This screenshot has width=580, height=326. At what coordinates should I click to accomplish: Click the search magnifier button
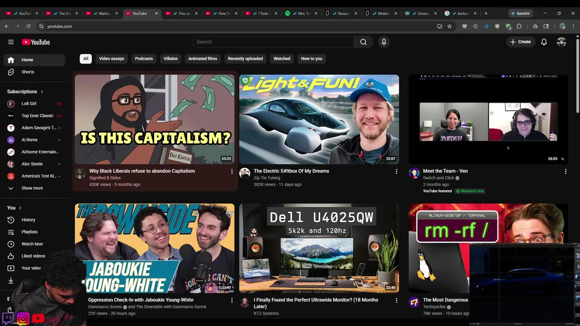pos(363,42)
